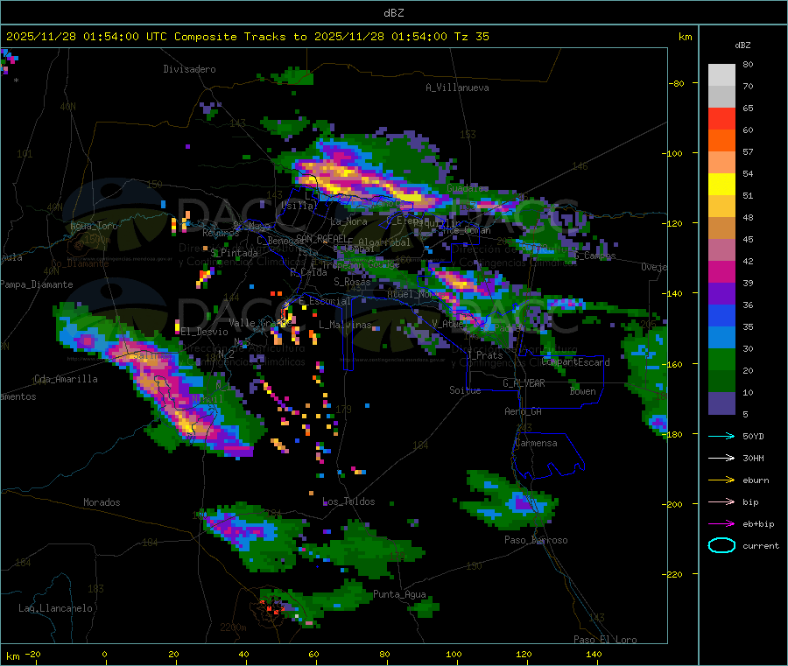The image size is (788, 666).
Task: Click the 'Punta_Agua' map label
Action: pyautogui.click(x=399, y=594)
